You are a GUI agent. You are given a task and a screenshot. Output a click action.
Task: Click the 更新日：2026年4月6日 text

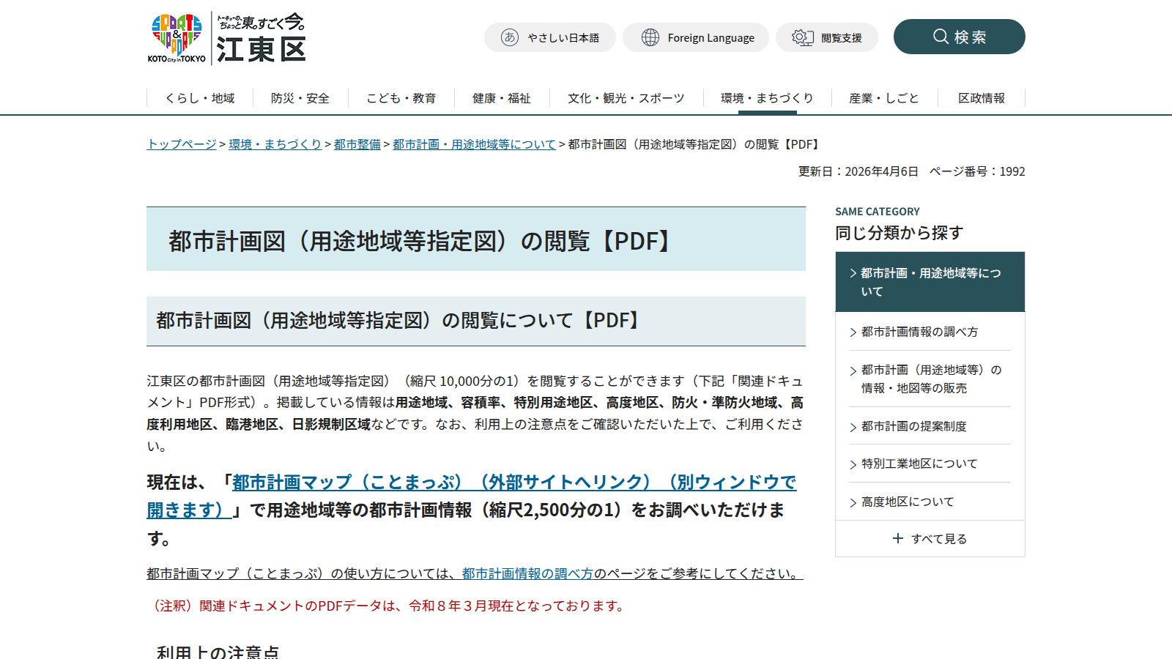click(858, 171)
